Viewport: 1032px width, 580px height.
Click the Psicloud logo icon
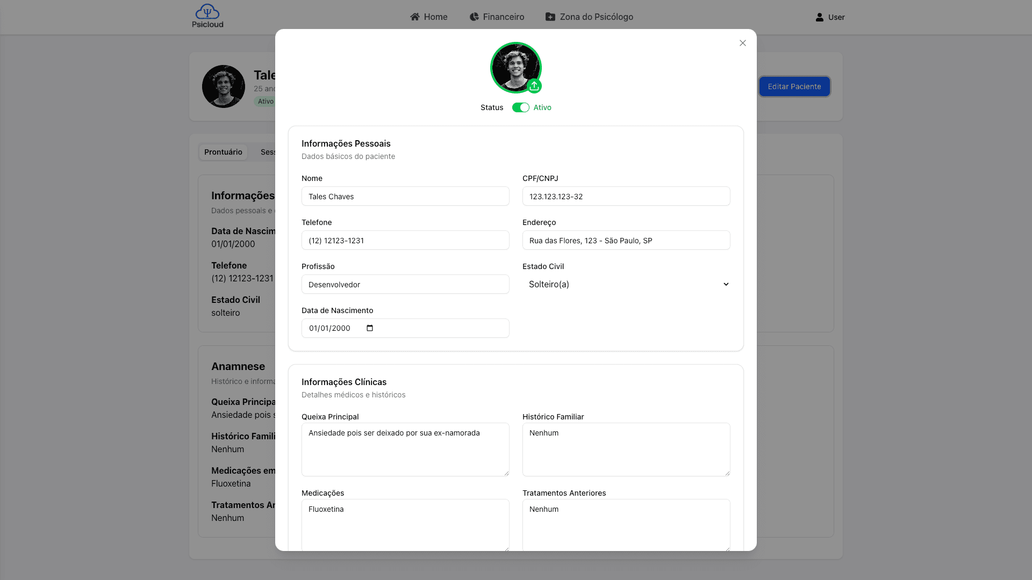tap(207, 12)
